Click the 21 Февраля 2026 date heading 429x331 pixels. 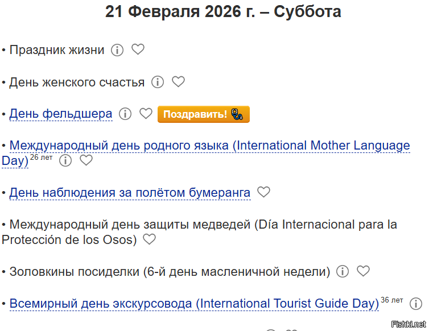point(223,11)
